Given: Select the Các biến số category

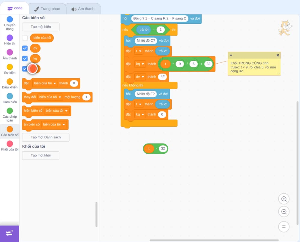Looking at the screenshot, I should pyautogui.click(x=10, y=131).
